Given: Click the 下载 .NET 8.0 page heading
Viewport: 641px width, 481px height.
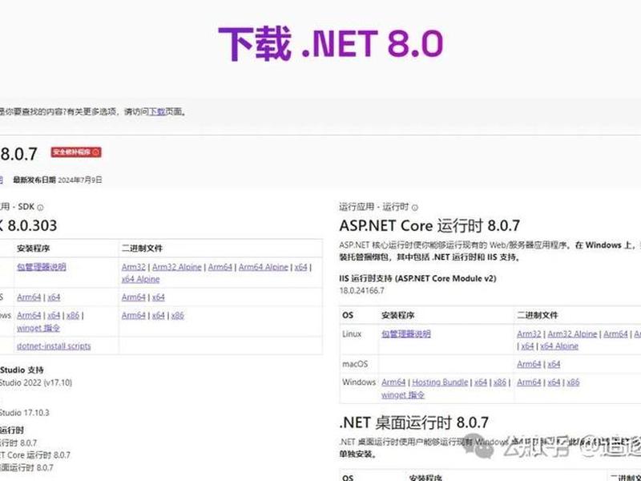Looking at the screenshot, I should [331, 43].
